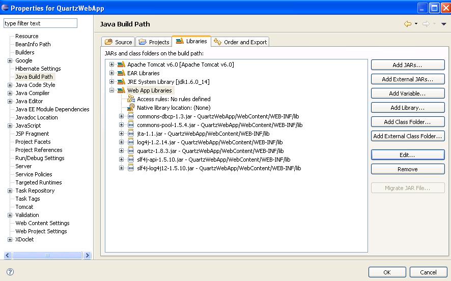Image resolution: width=451 pixels, height=281 pixels.
Task: Expand the EAR Libraries node
Action: (x=111, y=73)
